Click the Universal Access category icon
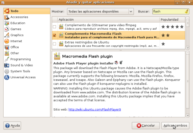 click(x=6, y=77)
